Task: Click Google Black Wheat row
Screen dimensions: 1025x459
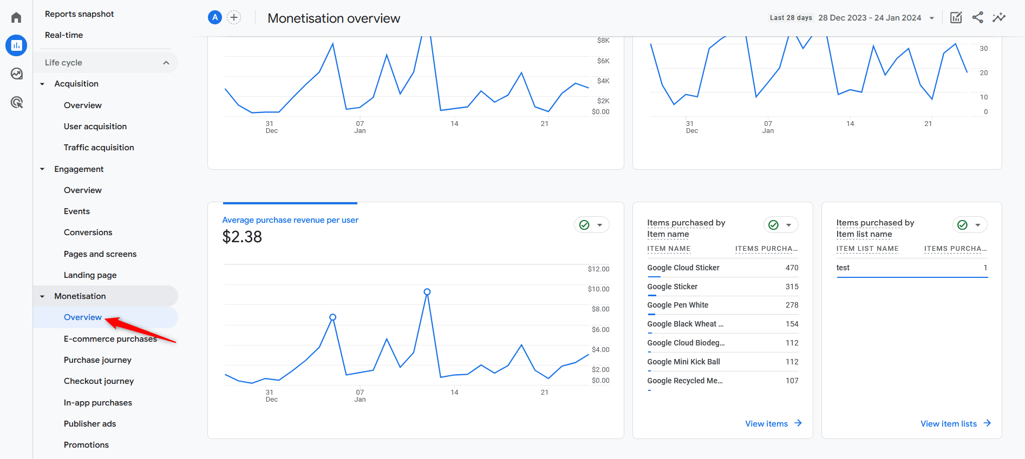Action: 723,324
